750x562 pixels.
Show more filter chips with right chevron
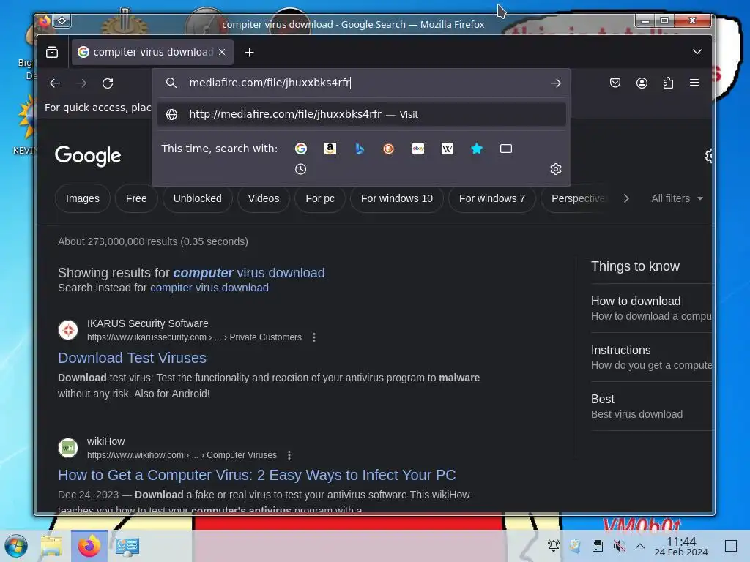click(626, 198)
